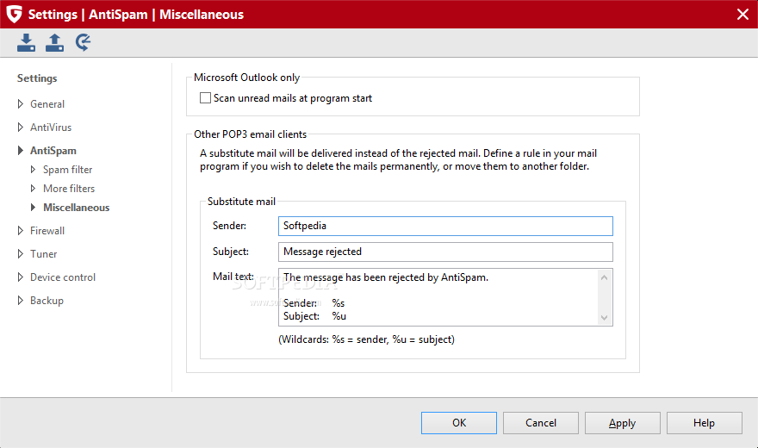Open the Spam filter page
Viewport: 758px width, 448px height.
tap(68, 170)
